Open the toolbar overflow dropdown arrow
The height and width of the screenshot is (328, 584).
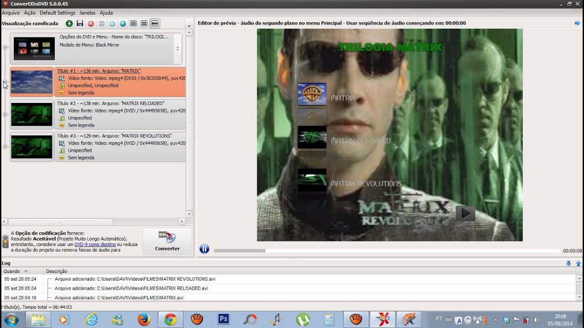tap(189, 26)
